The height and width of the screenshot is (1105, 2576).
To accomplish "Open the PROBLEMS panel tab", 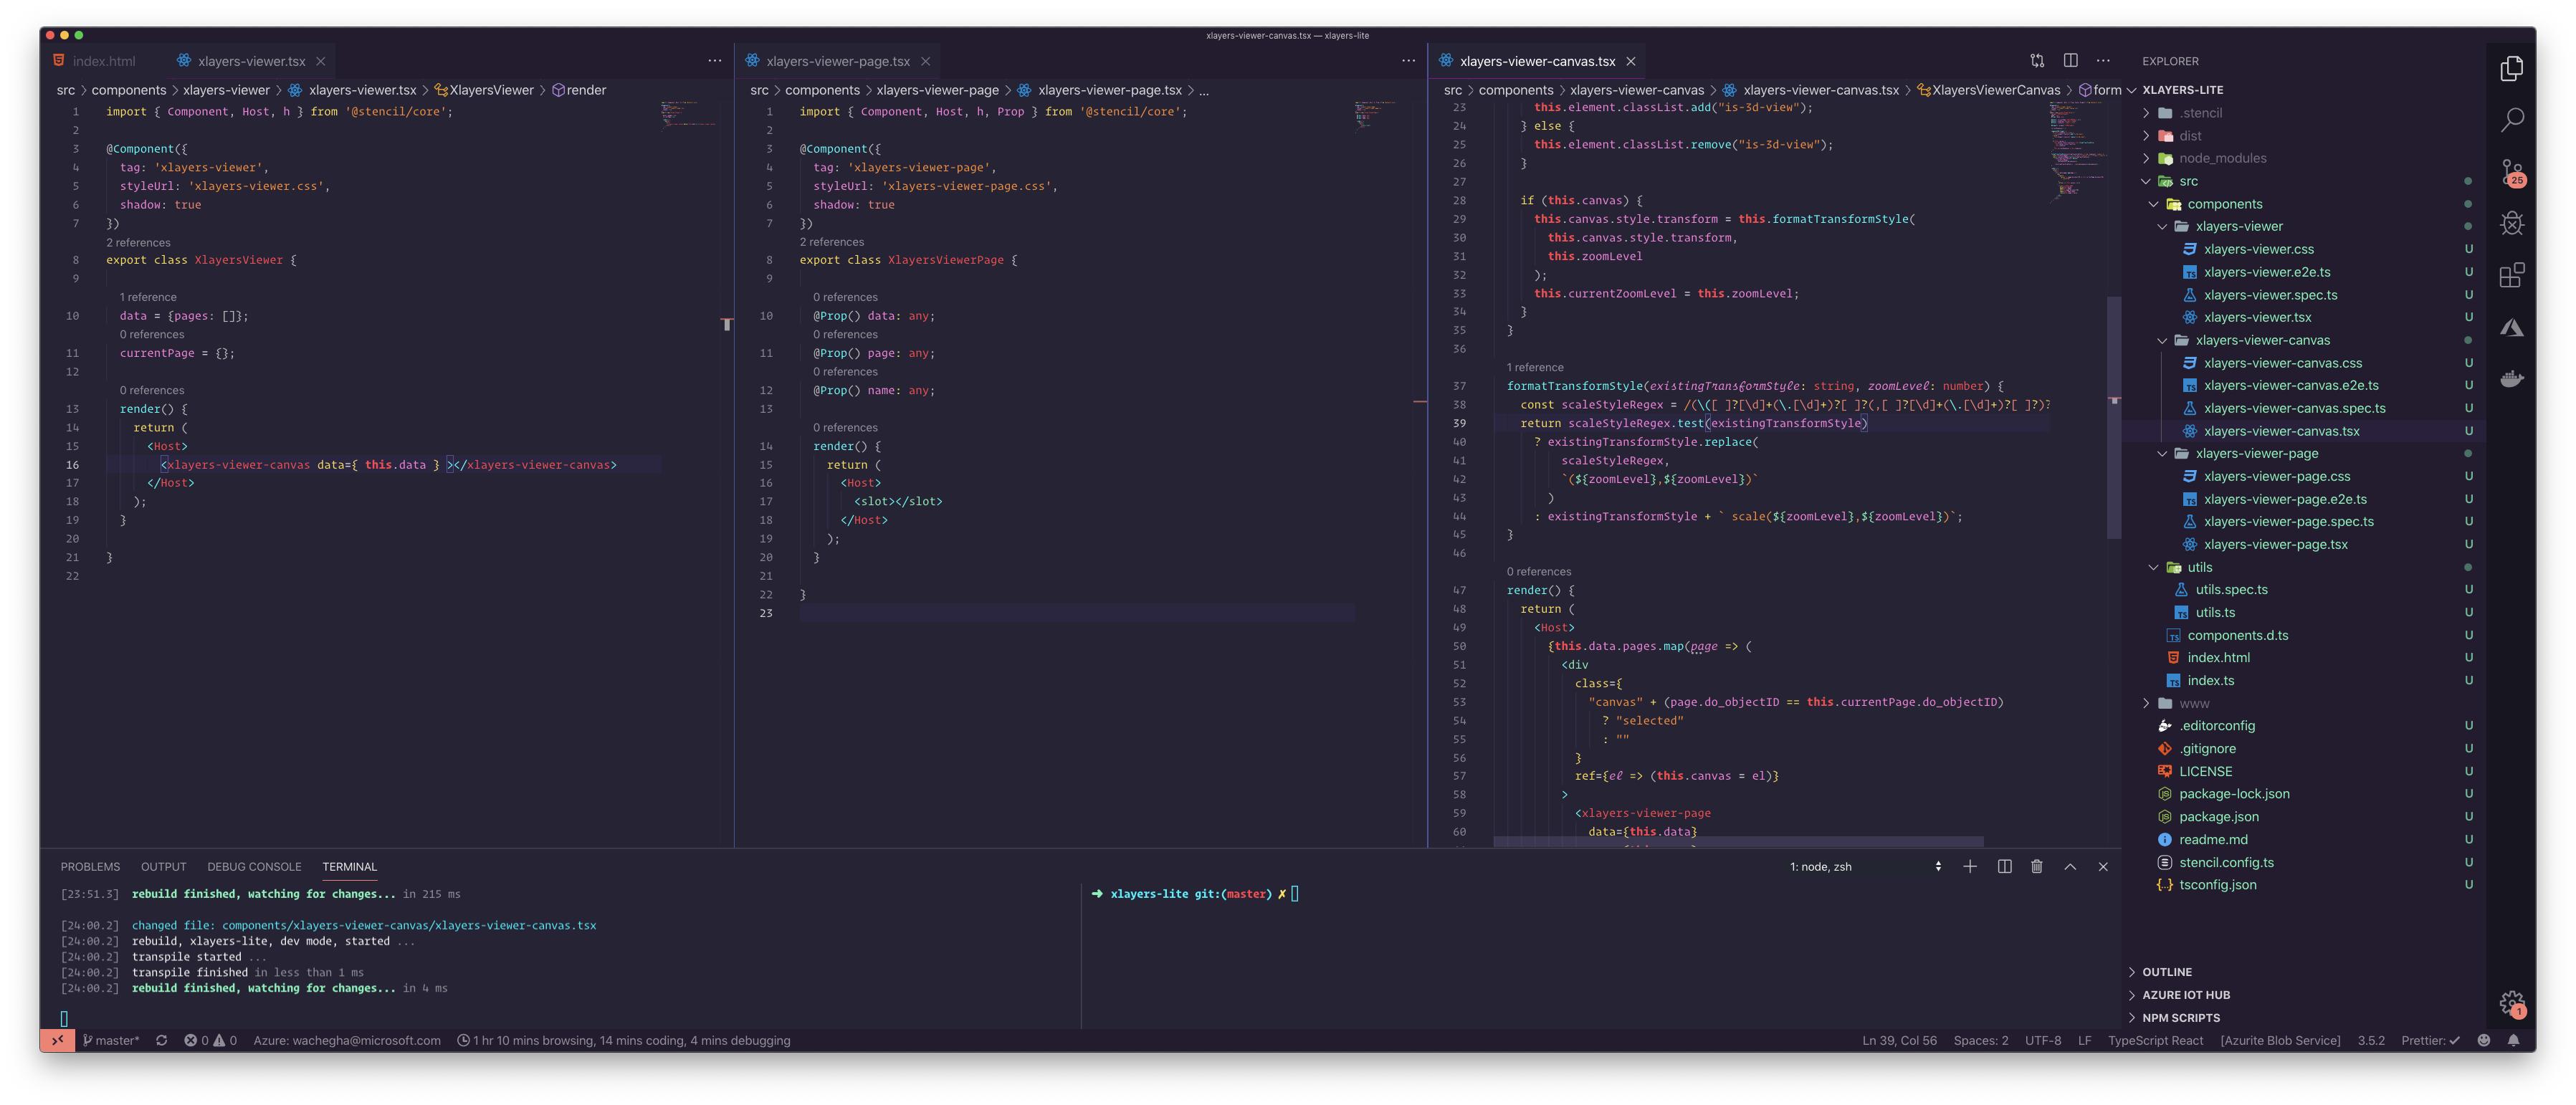I will click(x=90, y=867).
